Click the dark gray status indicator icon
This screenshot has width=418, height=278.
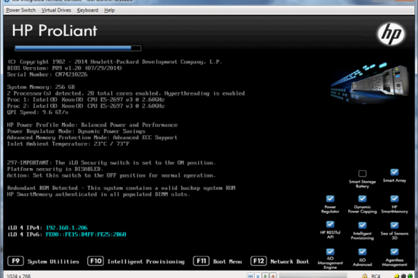point(403,277)
